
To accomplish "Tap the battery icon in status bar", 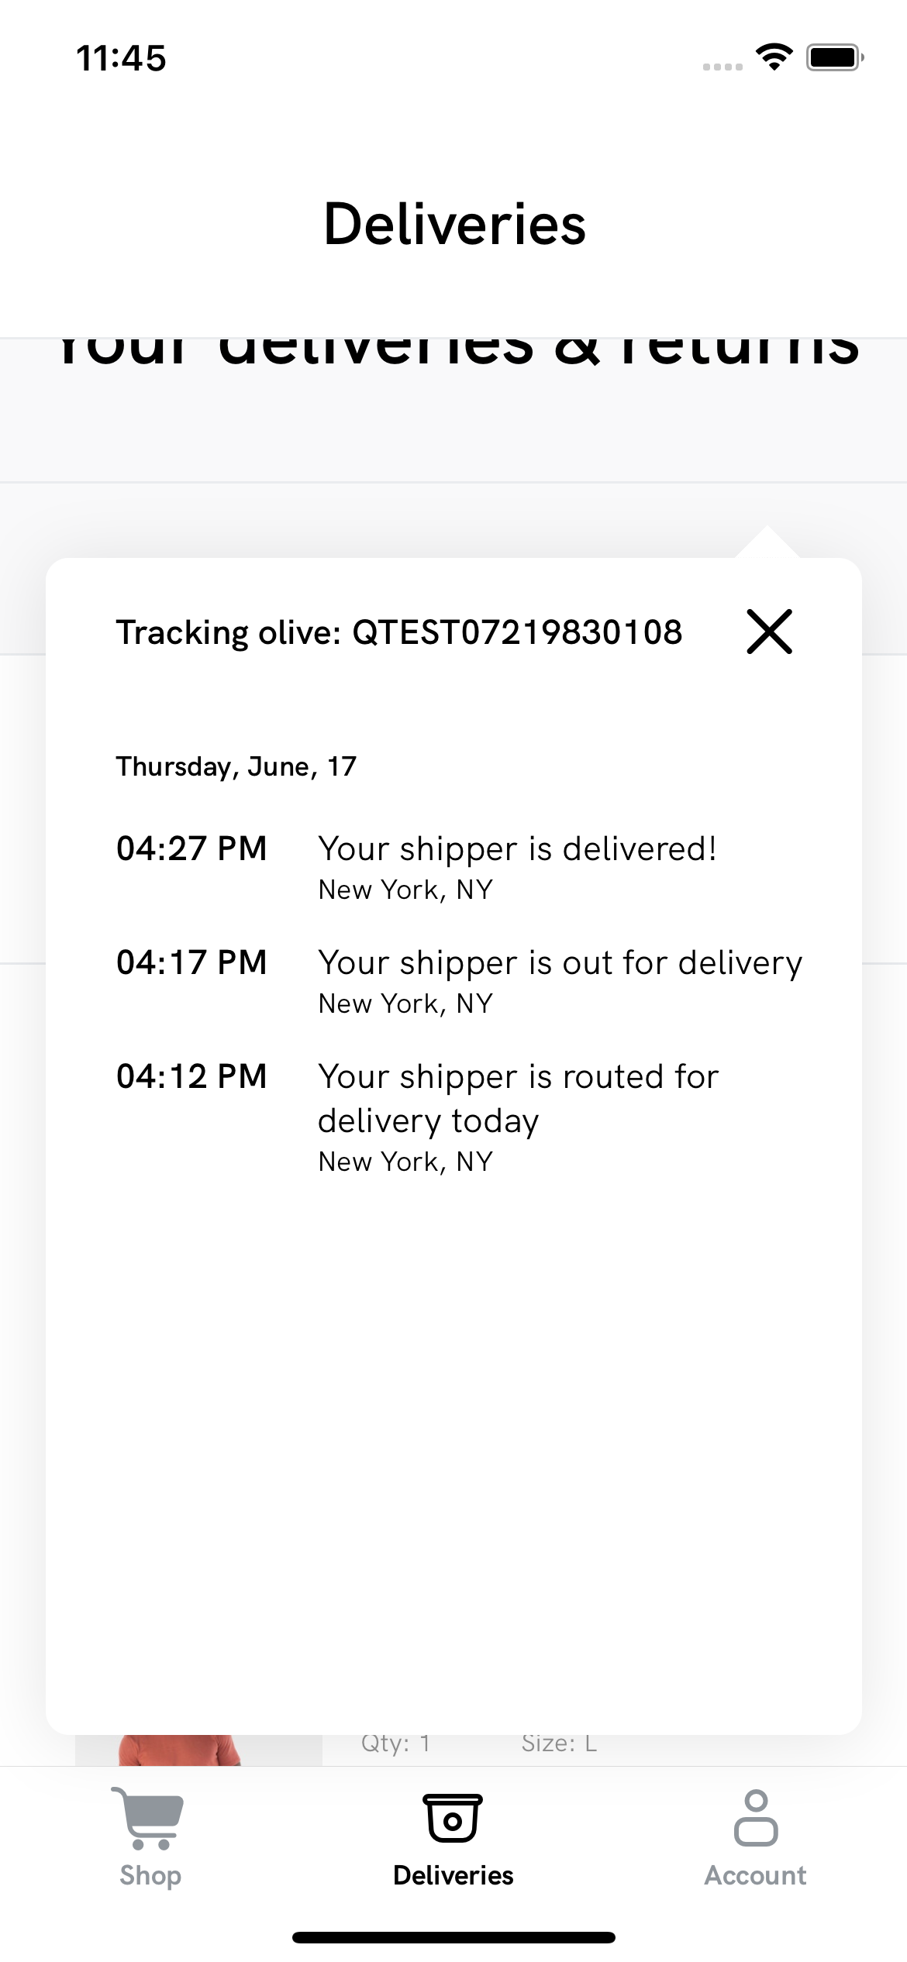I will 834,57.
